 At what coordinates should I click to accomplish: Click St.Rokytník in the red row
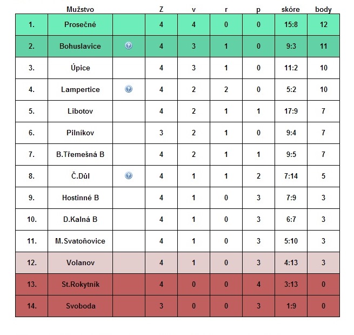[x=81, y=284]
